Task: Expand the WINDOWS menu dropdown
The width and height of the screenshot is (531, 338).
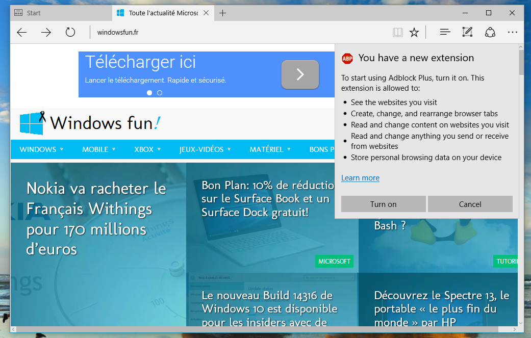Action: coord(41,149)
